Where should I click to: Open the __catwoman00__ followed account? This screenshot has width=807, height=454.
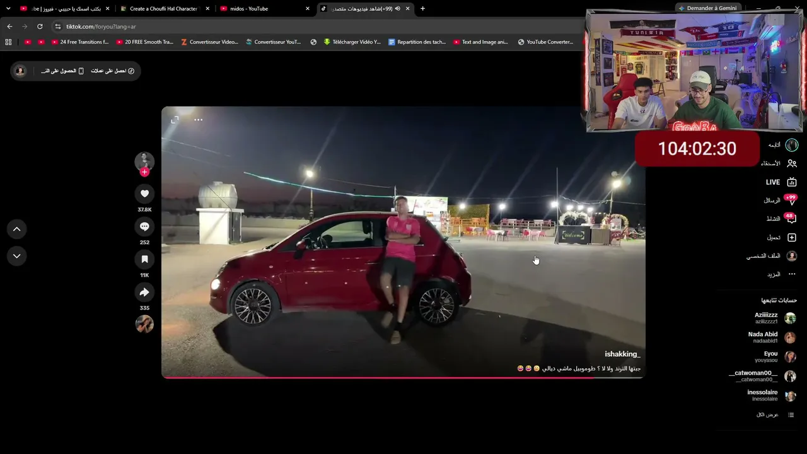(x=762, y=376)
